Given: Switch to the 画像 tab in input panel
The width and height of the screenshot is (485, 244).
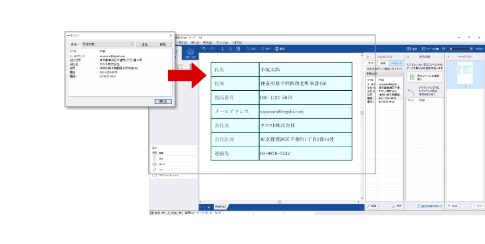Looking at the screenshot, I should click(x=383, y=63).
